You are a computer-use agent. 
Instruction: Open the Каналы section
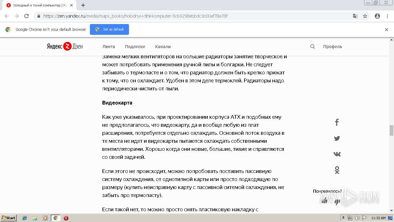tap(163, 47)
